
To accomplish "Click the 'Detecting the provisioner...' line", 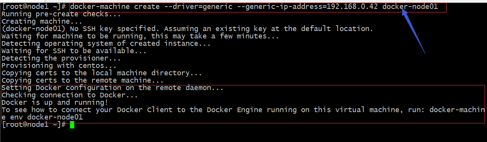I will [x=61, y=58].
